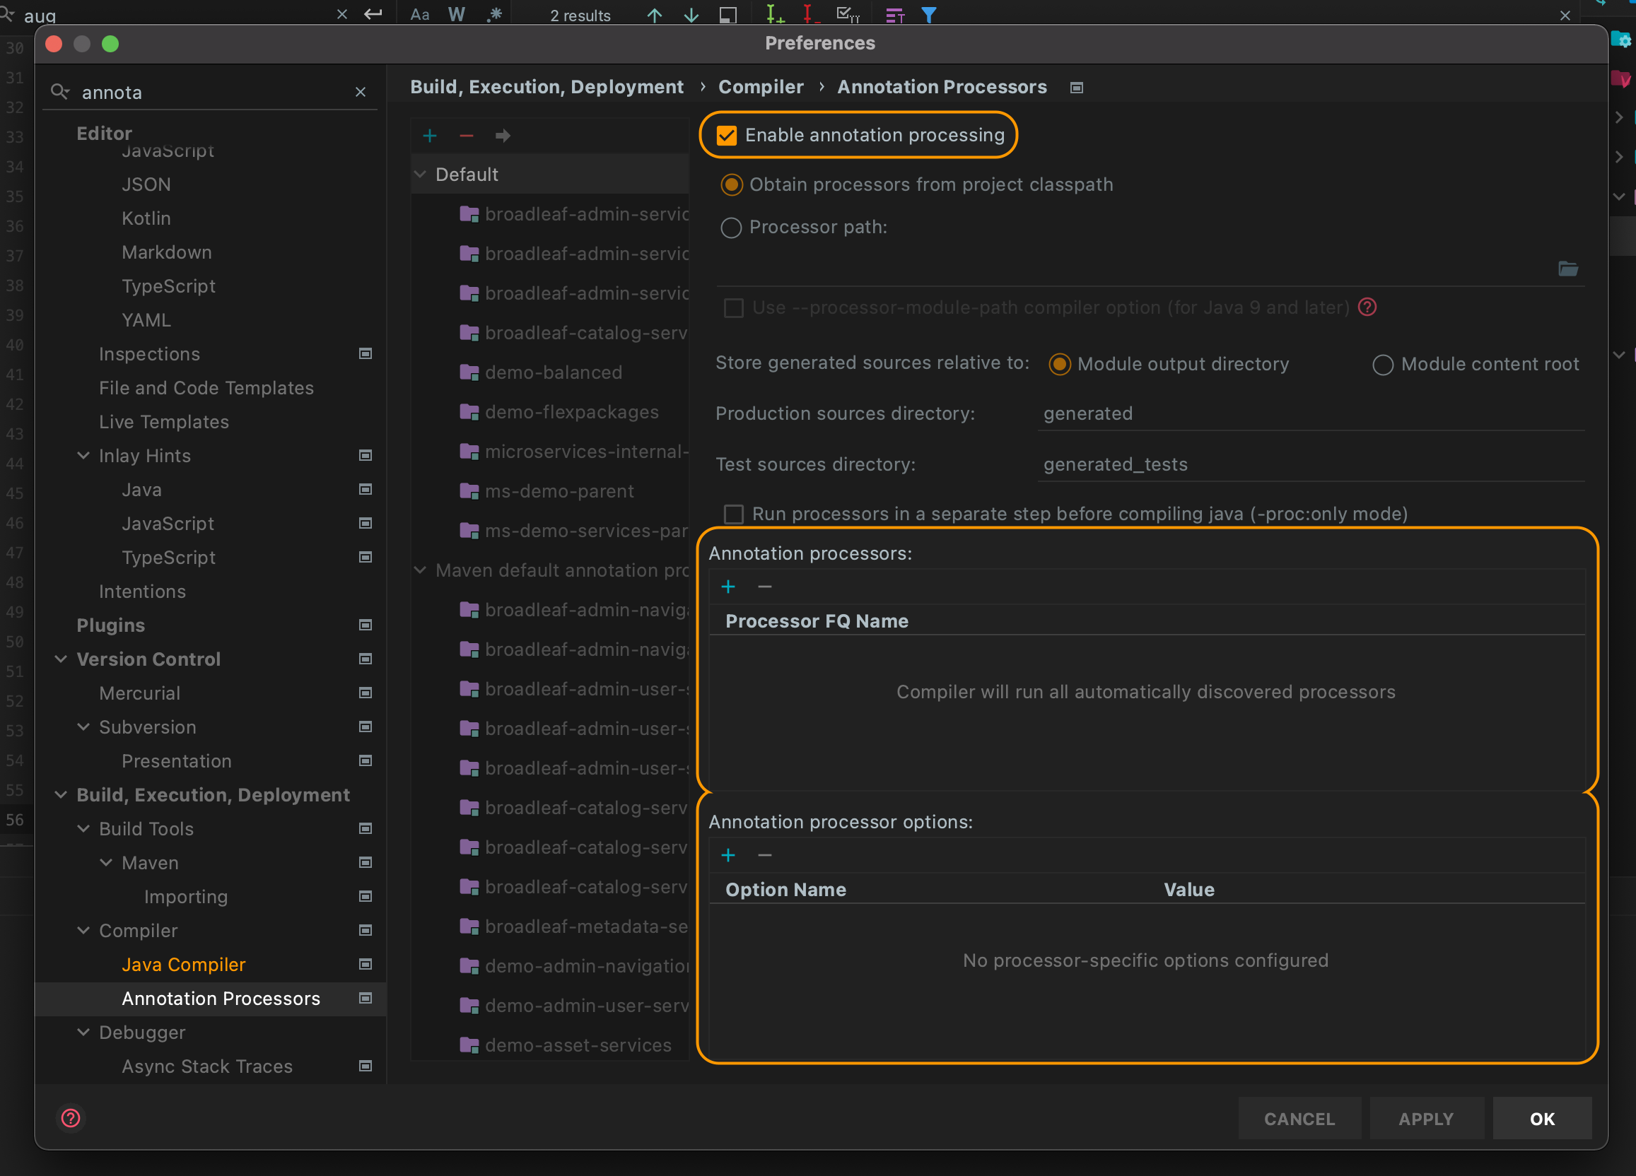
Task: Open folder browser for Processor path
Action: 1570,269
